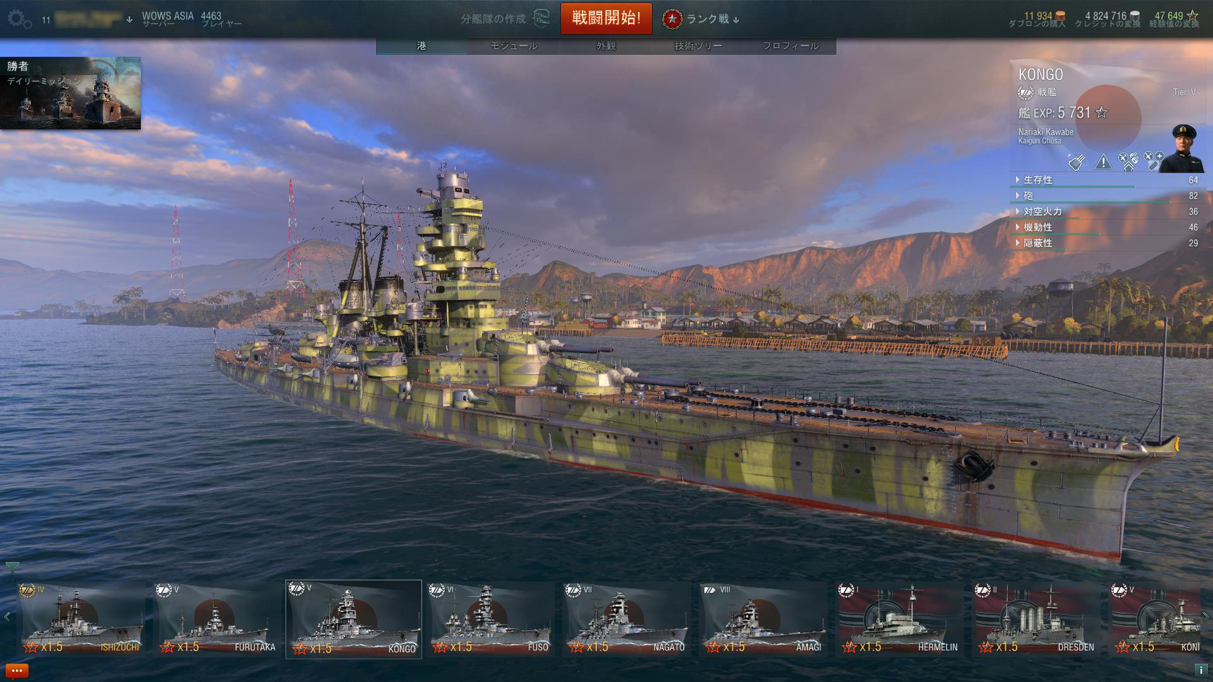The height and width of the screenshot is (682, 1213).
Task: Buy doubloons via the gold coin icon
Action: coord(1060,16)
